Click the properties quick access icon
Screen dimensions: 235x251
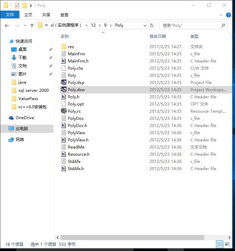[x=17, y=5]
